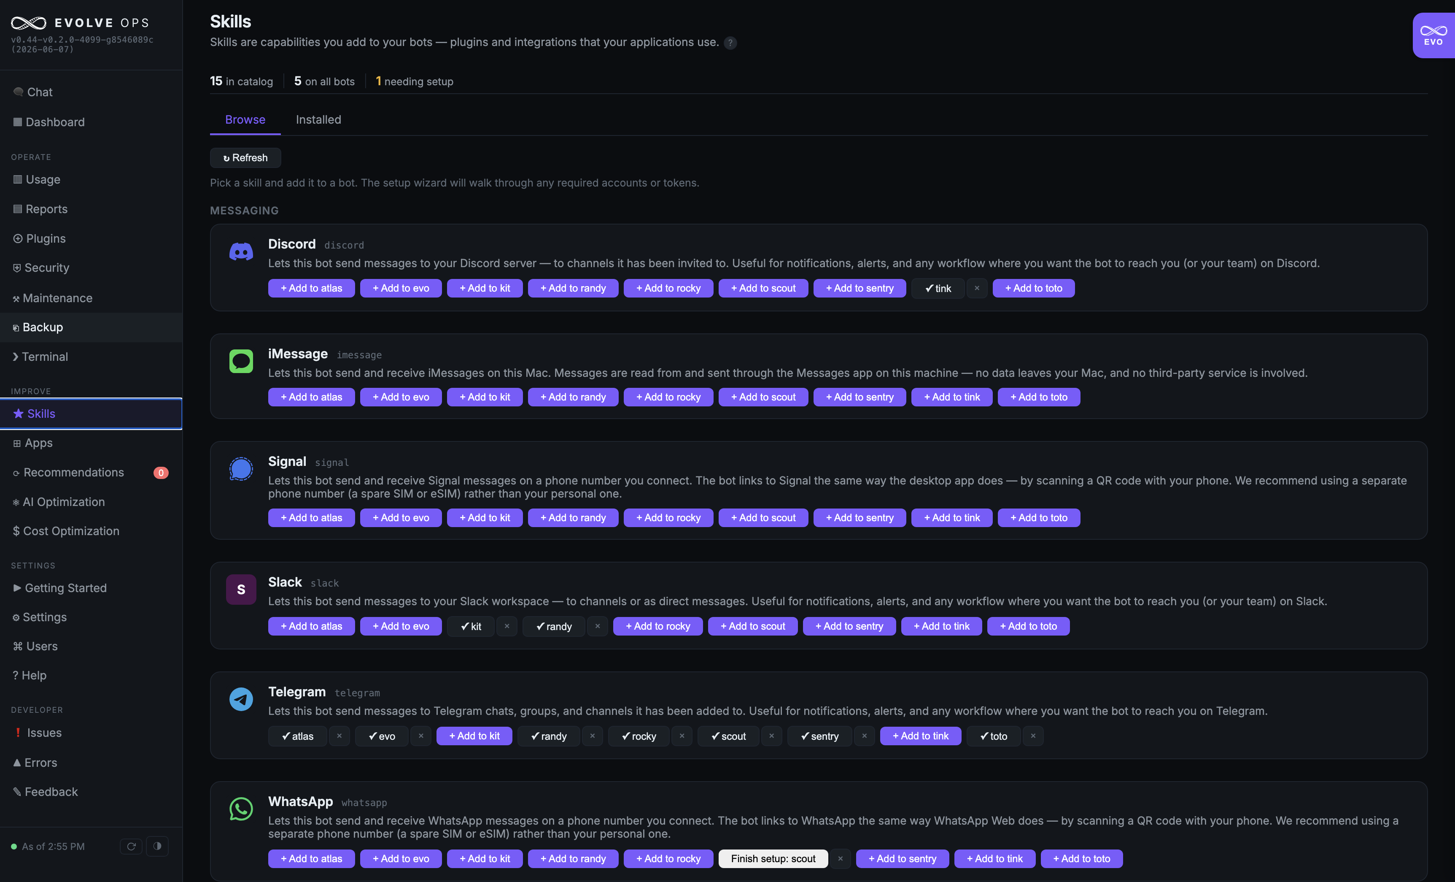1455x882 pixels.
Task: Add Slack to rocky
Action: coord(658,626)
